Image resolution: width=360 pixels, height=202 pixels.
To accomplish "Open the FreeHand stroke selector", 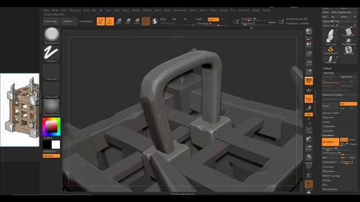I will click(52, 54).
